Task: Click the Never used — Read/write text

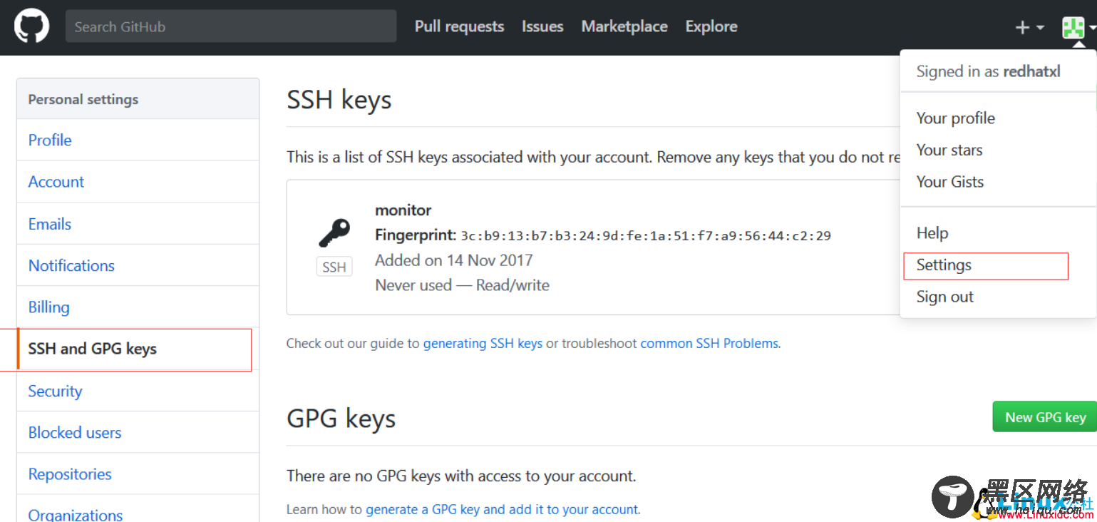Action: point(462,285)
